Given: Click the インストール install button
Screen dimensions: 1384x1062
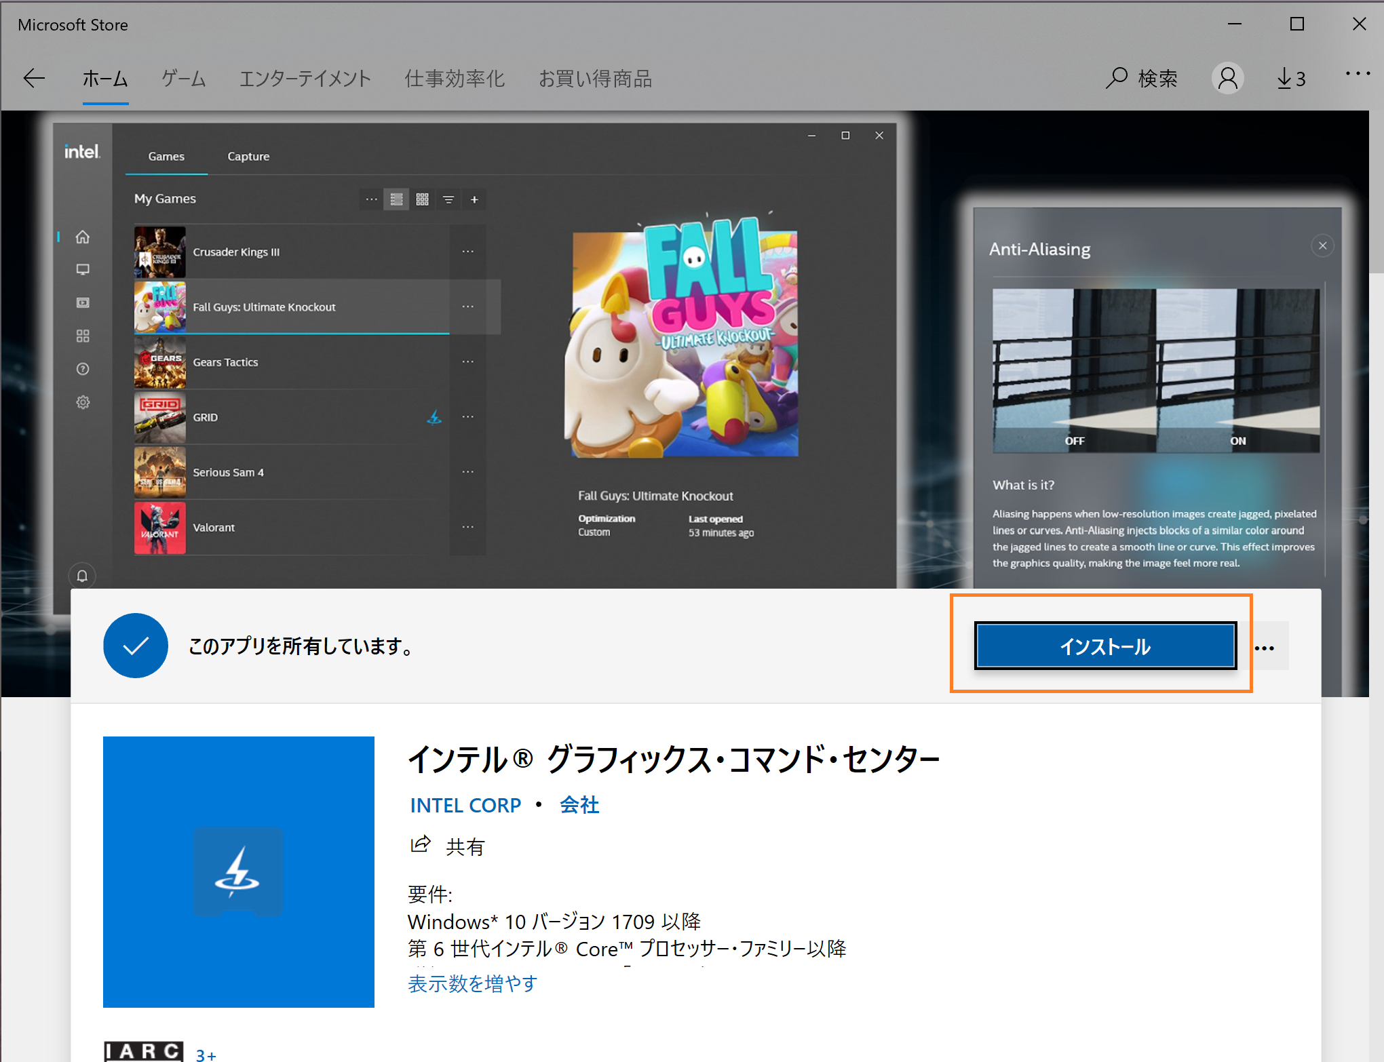Looking at the screenshot, I should tap(1104, 646).
